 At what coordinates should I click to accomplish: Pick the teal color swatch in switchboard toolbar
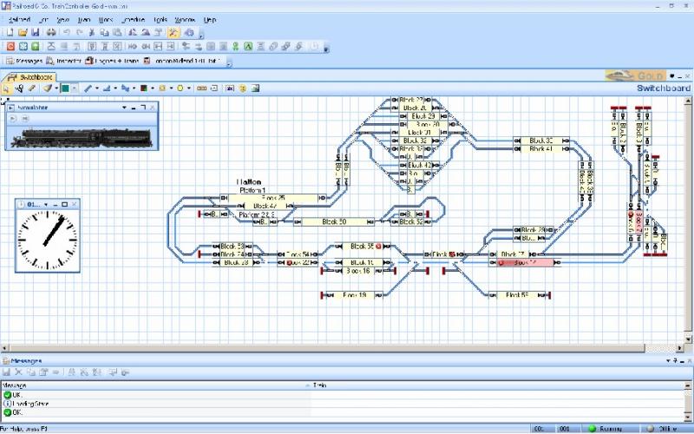(x=65, y=88)
